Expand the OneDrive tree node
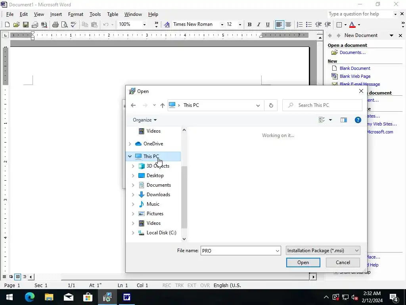406x305 pixels. [130, 144]
